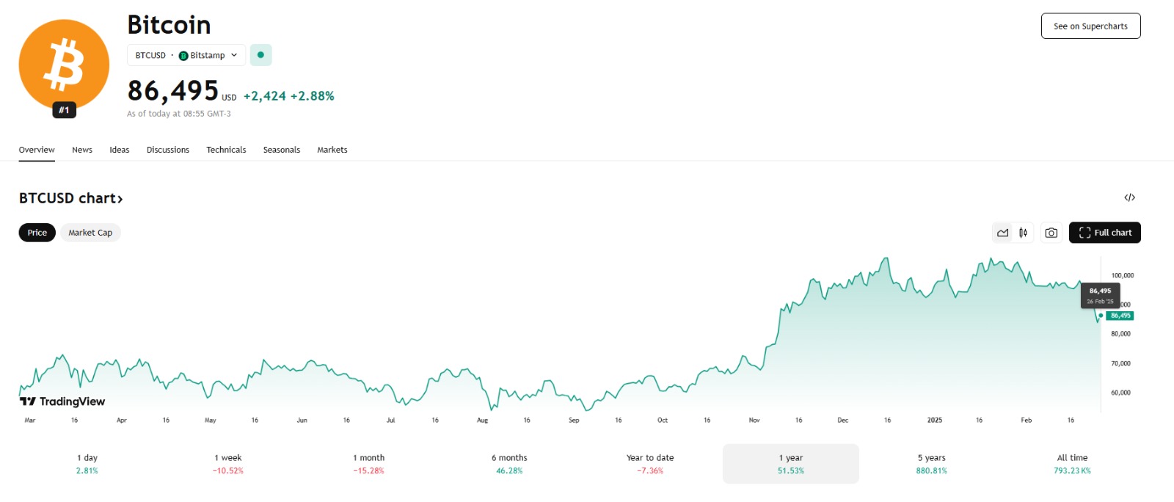This screenshot has height=502, width=1174.
Task: Open the News tab
Action: point(82,150)
